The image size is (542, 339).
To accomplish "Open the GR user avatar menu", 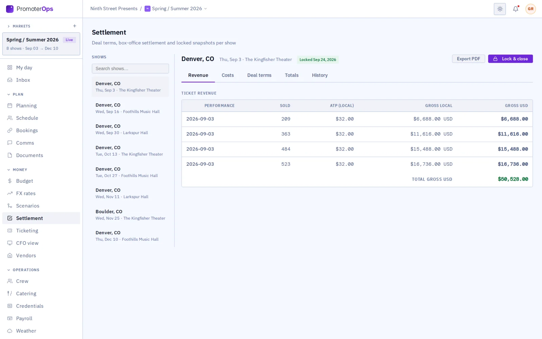I will [x=530, y=9].
